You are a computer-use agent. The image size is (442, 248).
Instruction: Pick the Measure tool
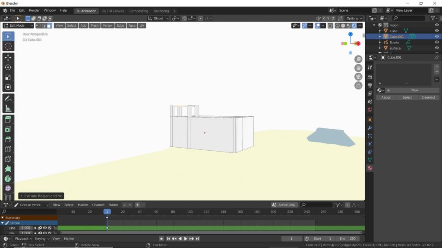click(x=8, y=108)
